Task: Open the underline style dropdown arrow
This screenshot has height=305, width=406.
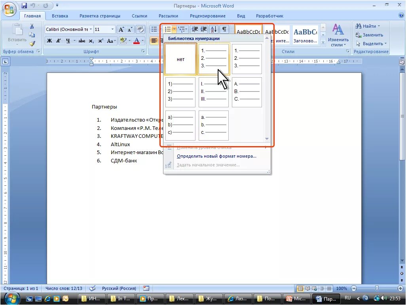Action: 74,41
